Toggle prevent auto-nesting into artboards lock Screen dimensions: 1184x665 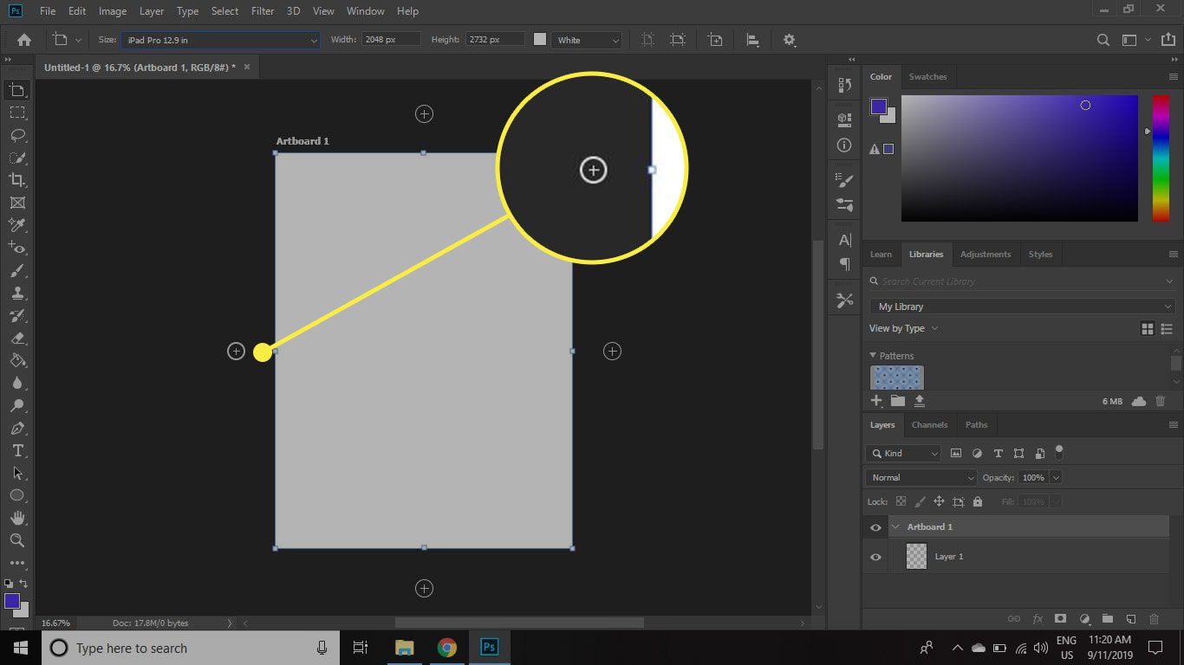click(958, 501)
